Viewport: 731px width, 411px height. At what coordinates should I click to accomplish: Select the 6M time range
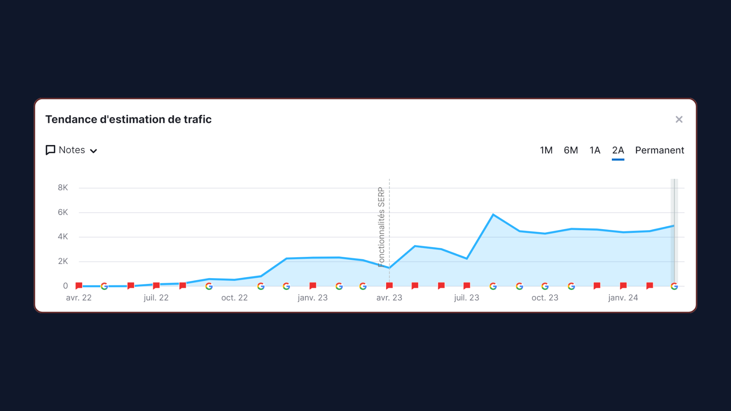(x=571, y=150)
